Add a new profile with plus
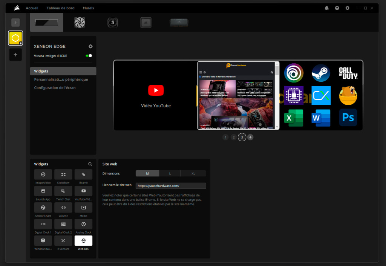This screenshot has height=266, width=386. point(15,55)
